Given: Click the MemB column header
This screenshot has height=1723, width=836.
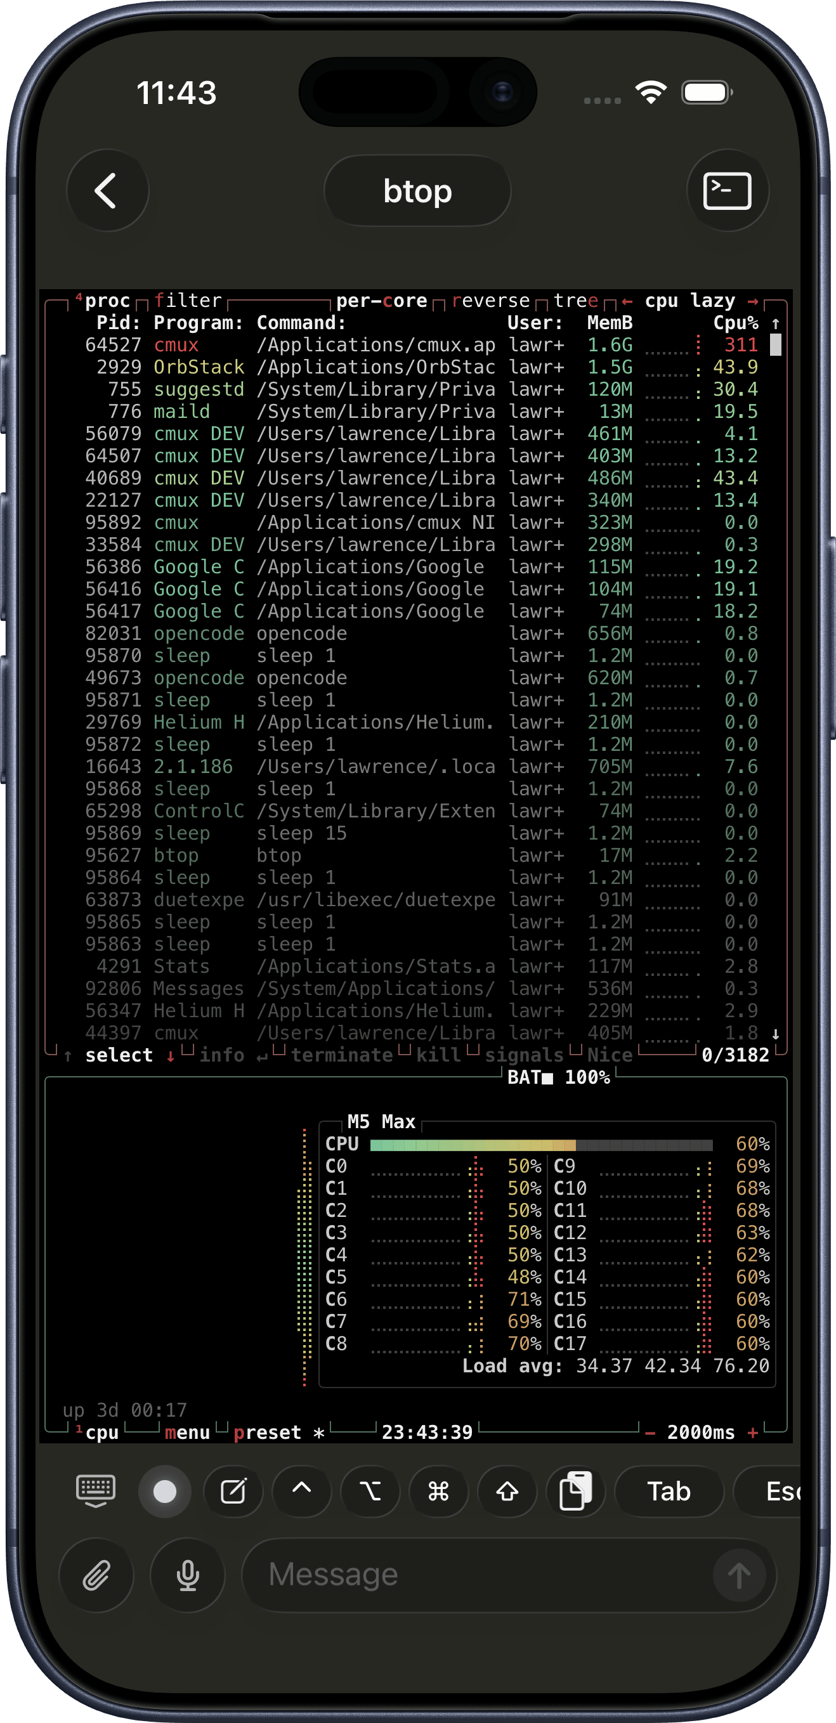Looking at the screenshot, I should click(x=610, y=323).
